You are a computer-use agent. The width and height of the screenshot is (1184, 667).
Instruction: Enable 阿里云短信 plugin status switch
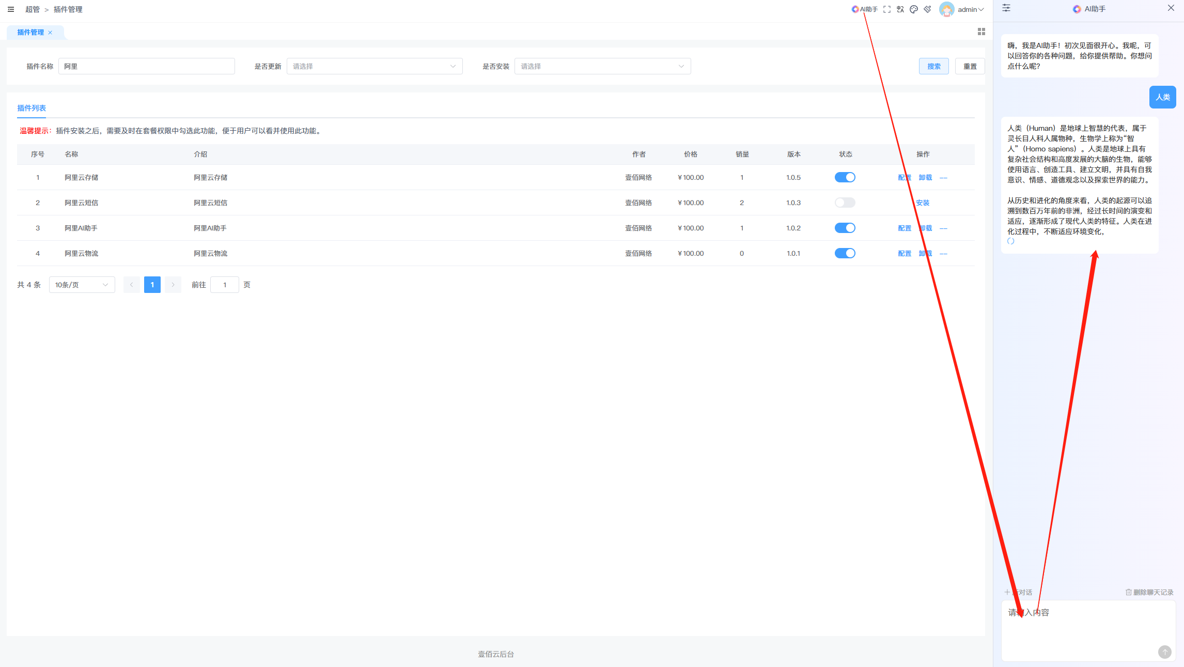pyautogui.click(x=845, y=203)
